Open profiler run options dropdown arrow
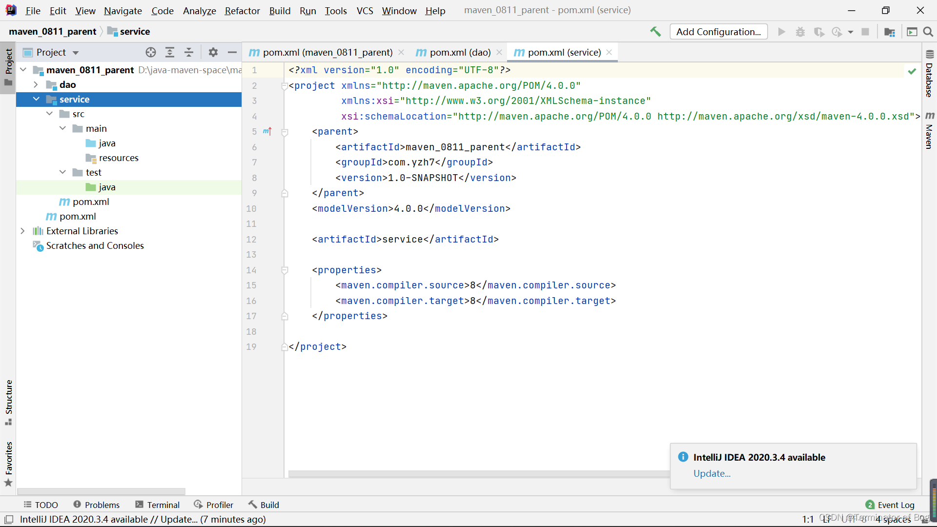Image resolution: width=937 pixels, height=527 pixels. [x=851, y=32]
